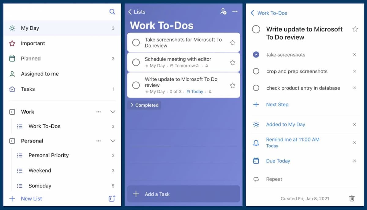Image resolution: width=367 pixels, height=210 pixels.
Task: Click the trash icon to delete task
Action: [352, 198]
